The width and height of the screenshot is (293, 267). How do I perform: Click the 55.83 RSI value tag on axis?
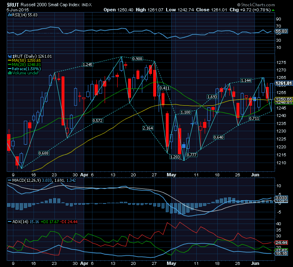click(281, 31)
